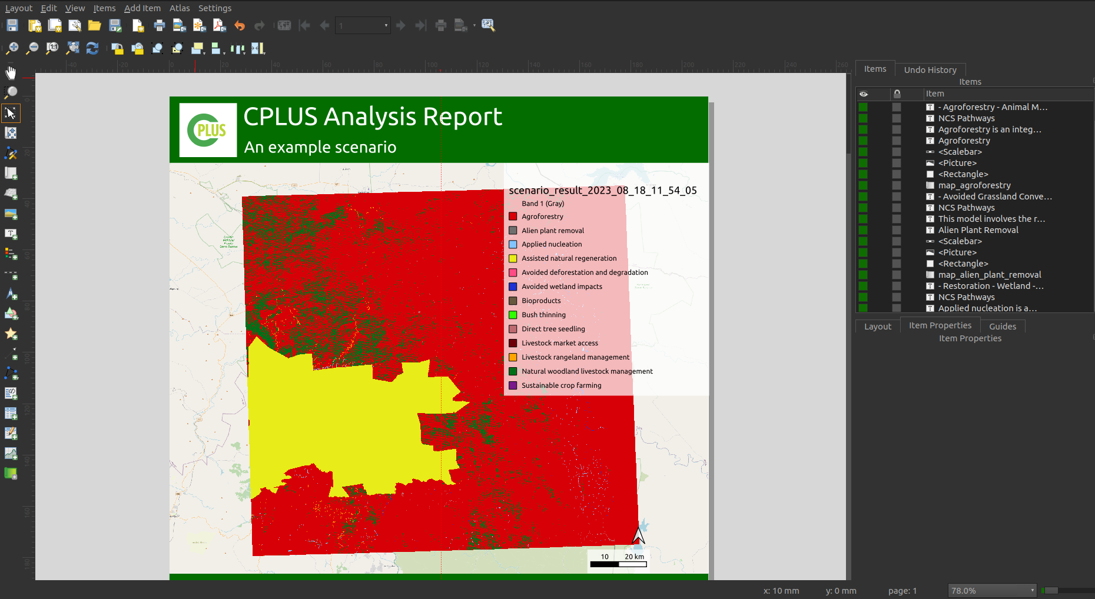Open the Export Atlas dropdown arrow
Image resolution: width=1095 pixels, height=599 pixels.
point(474,25)
